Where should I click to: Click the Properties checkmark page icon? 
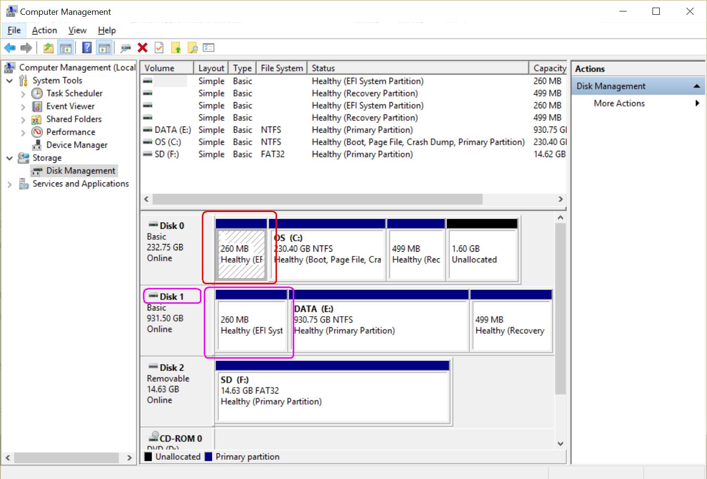(159, 48)
